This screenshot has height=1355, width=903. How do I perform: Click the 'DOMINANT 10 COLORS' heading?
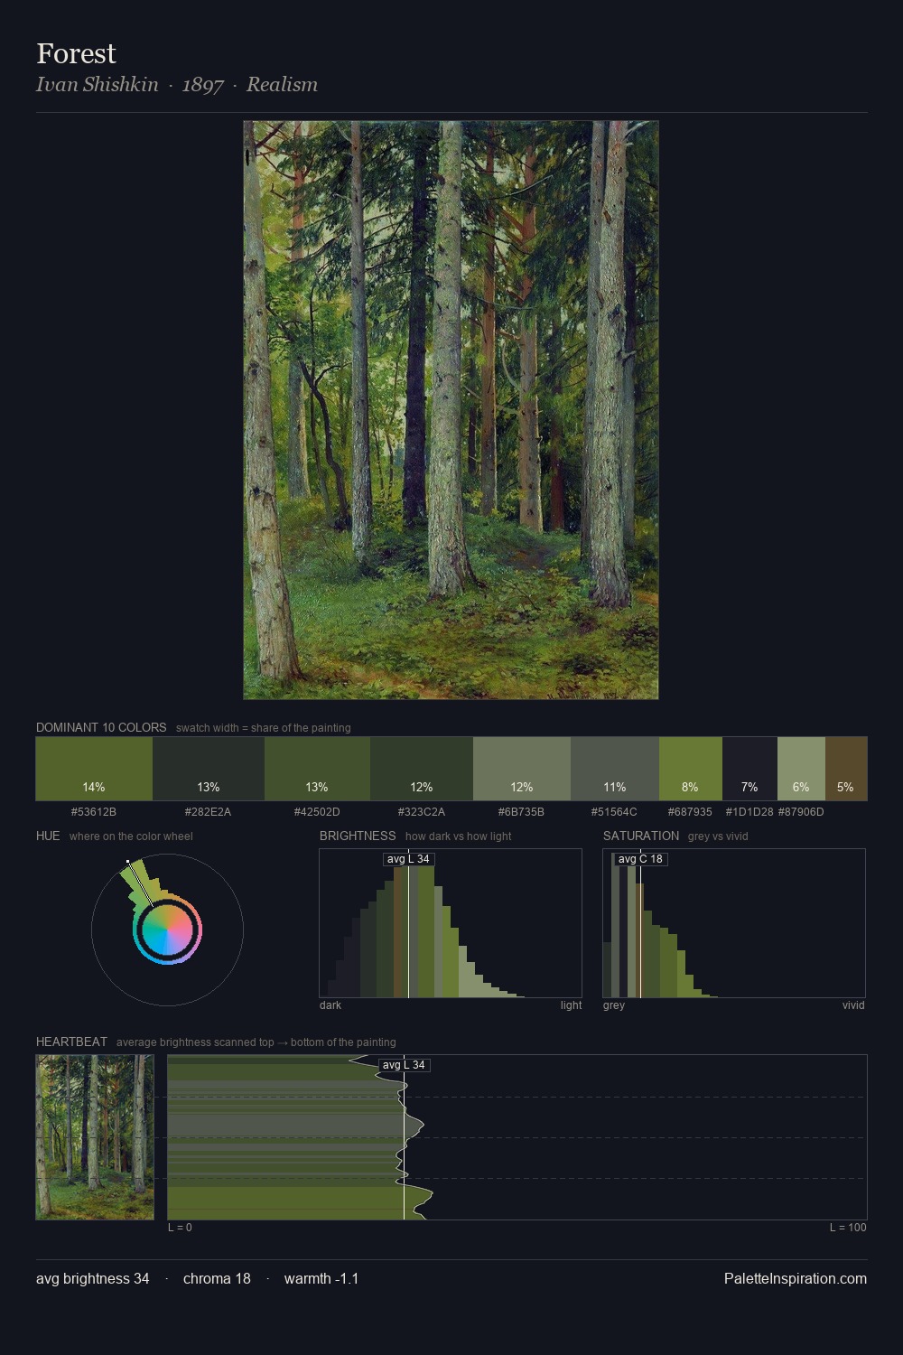tap(101, 727)
